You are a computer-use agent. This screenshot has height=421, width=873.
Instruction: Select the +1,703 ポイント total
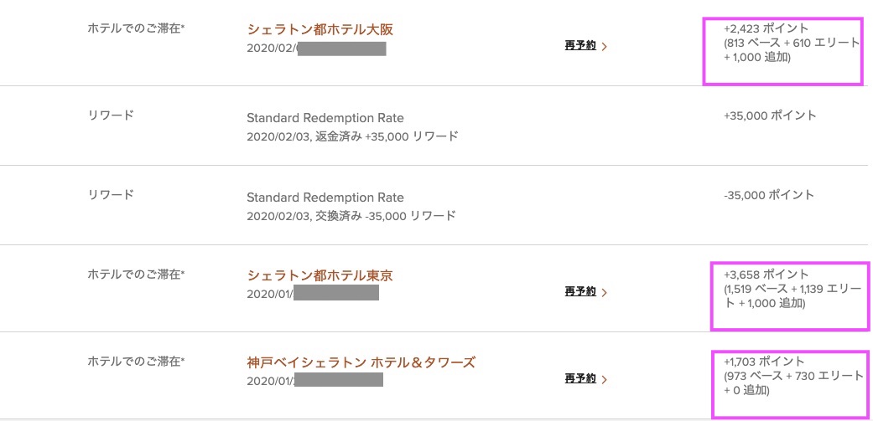(x=766, y=362)
